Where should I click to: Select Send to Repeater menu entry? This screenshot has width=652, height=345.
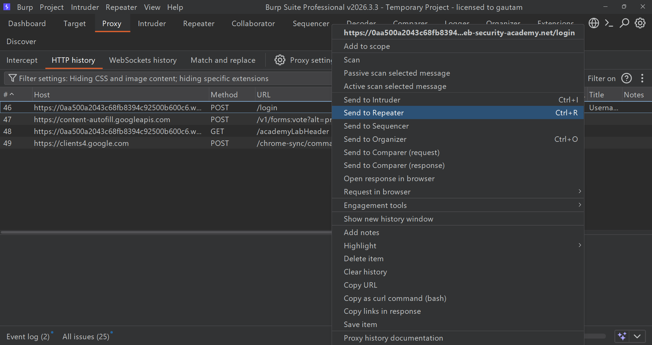(x=458, y=113)
